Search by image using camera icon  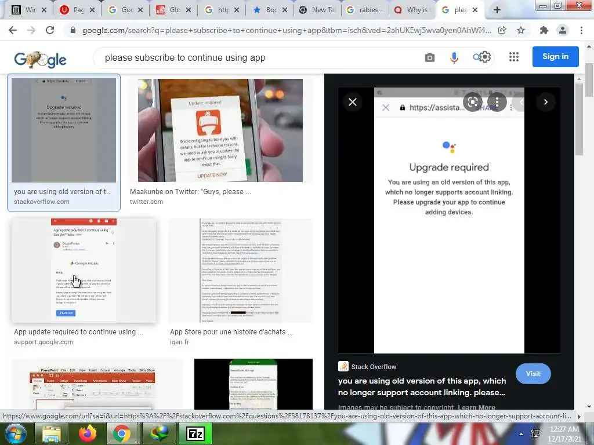tap(430, 57)
